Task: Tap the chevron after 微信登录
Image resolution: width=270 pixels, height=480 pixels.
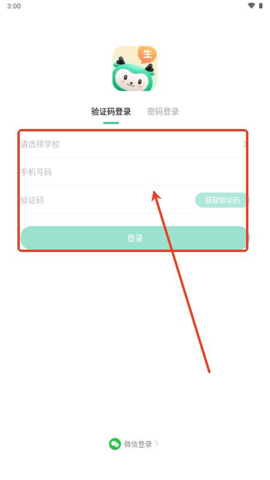Action: (x=157, y=443)
